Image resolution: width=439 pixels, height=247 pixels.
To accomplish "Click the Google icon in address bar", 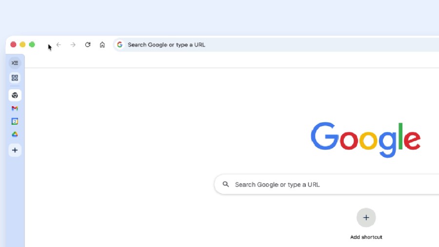I will [x=120, y=45].
